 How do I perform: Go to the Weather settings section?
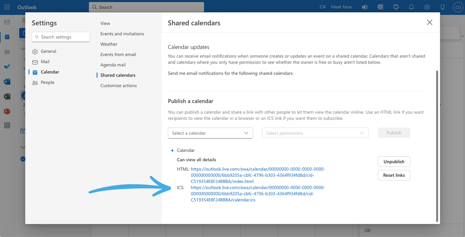pyautogui.click(x=109, y=44)
